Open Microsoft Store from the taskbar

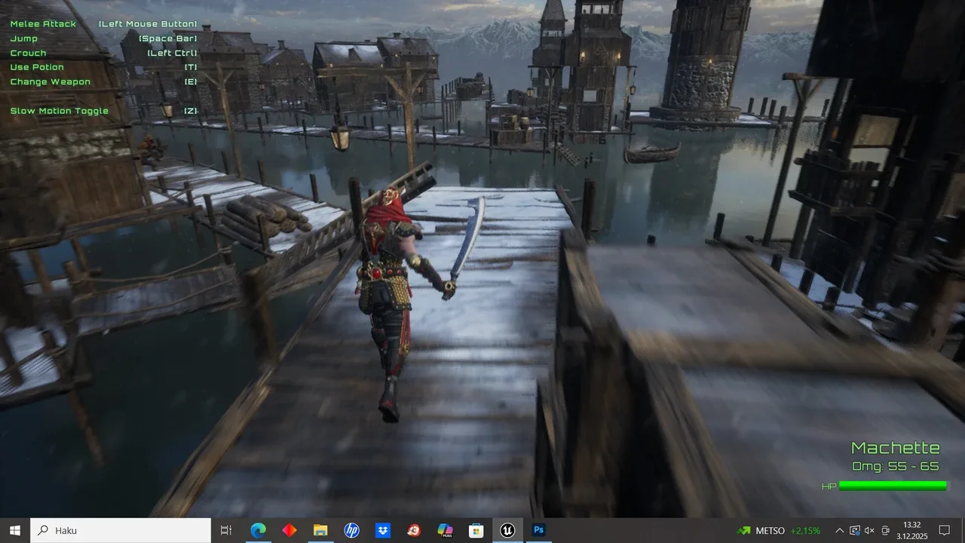(x=476, y=530)
